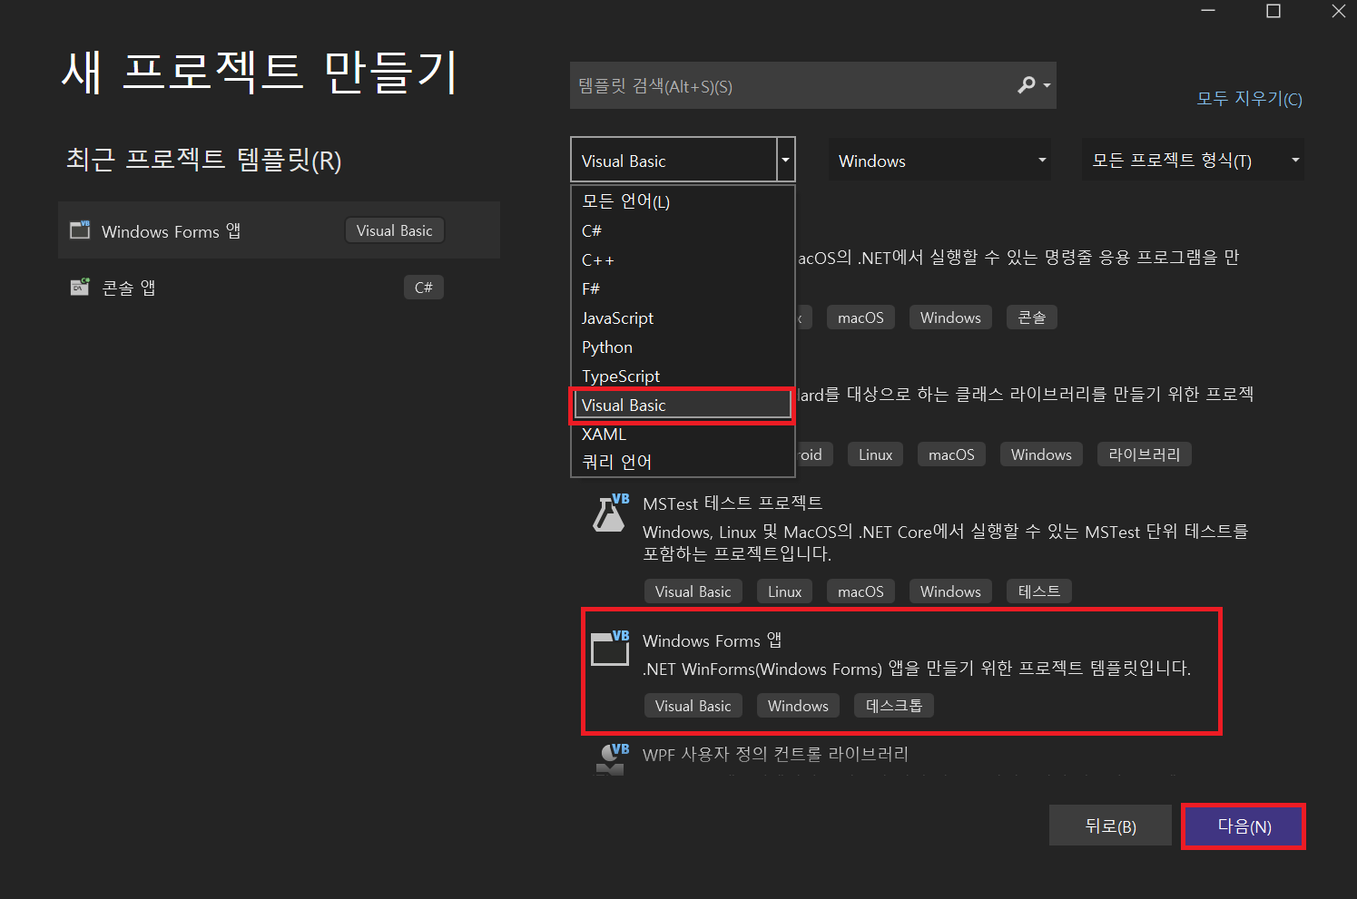Image resolution: width=1357 pixels, height=899 pixels.
Task: Select 모든 언어 from the language list
Action: [x=683, y=201]
